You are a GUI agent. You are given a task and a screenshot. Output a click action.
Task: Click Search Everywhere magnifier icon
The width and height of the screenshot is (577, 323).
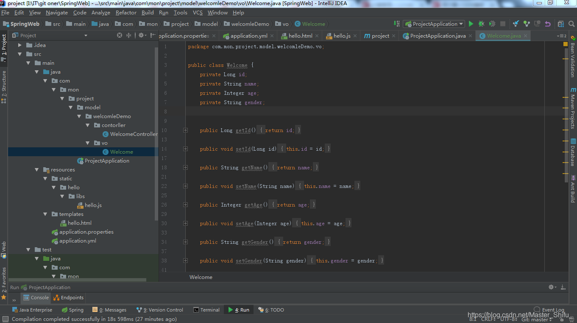pos(571,24)
